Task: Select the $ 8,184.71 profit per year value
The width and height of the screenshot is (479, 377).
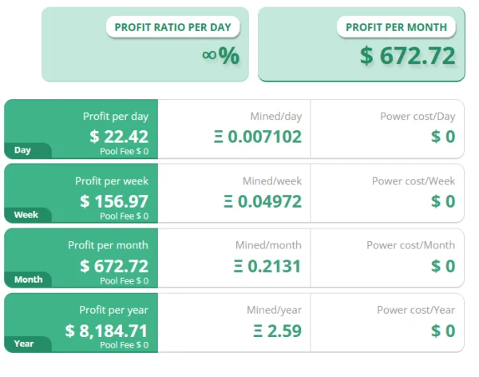Action: (107, 331)
